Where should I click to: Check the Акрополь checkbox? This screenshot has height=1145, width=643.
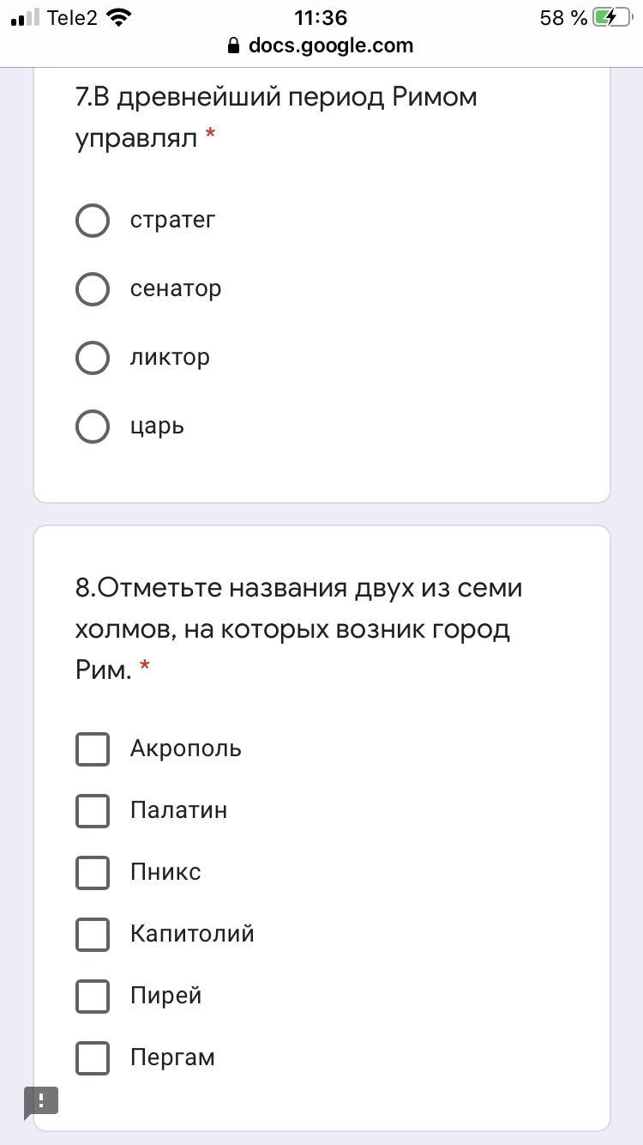93,748
